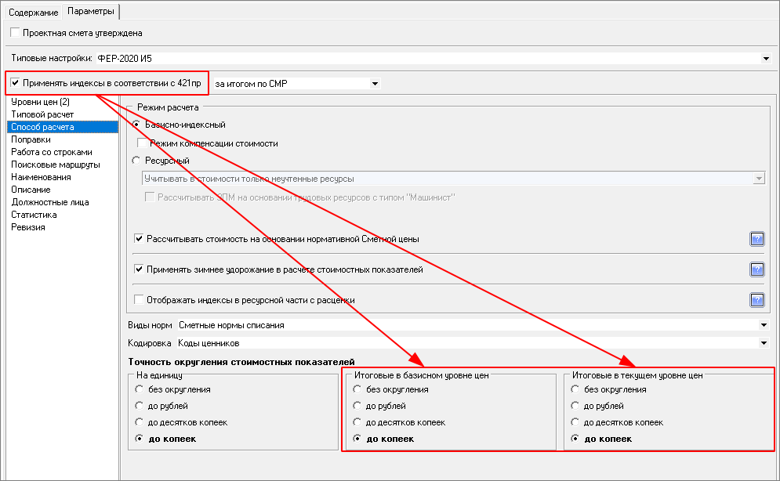Enable Проектная смета утверждена checkbox

(x=15, y=33)
